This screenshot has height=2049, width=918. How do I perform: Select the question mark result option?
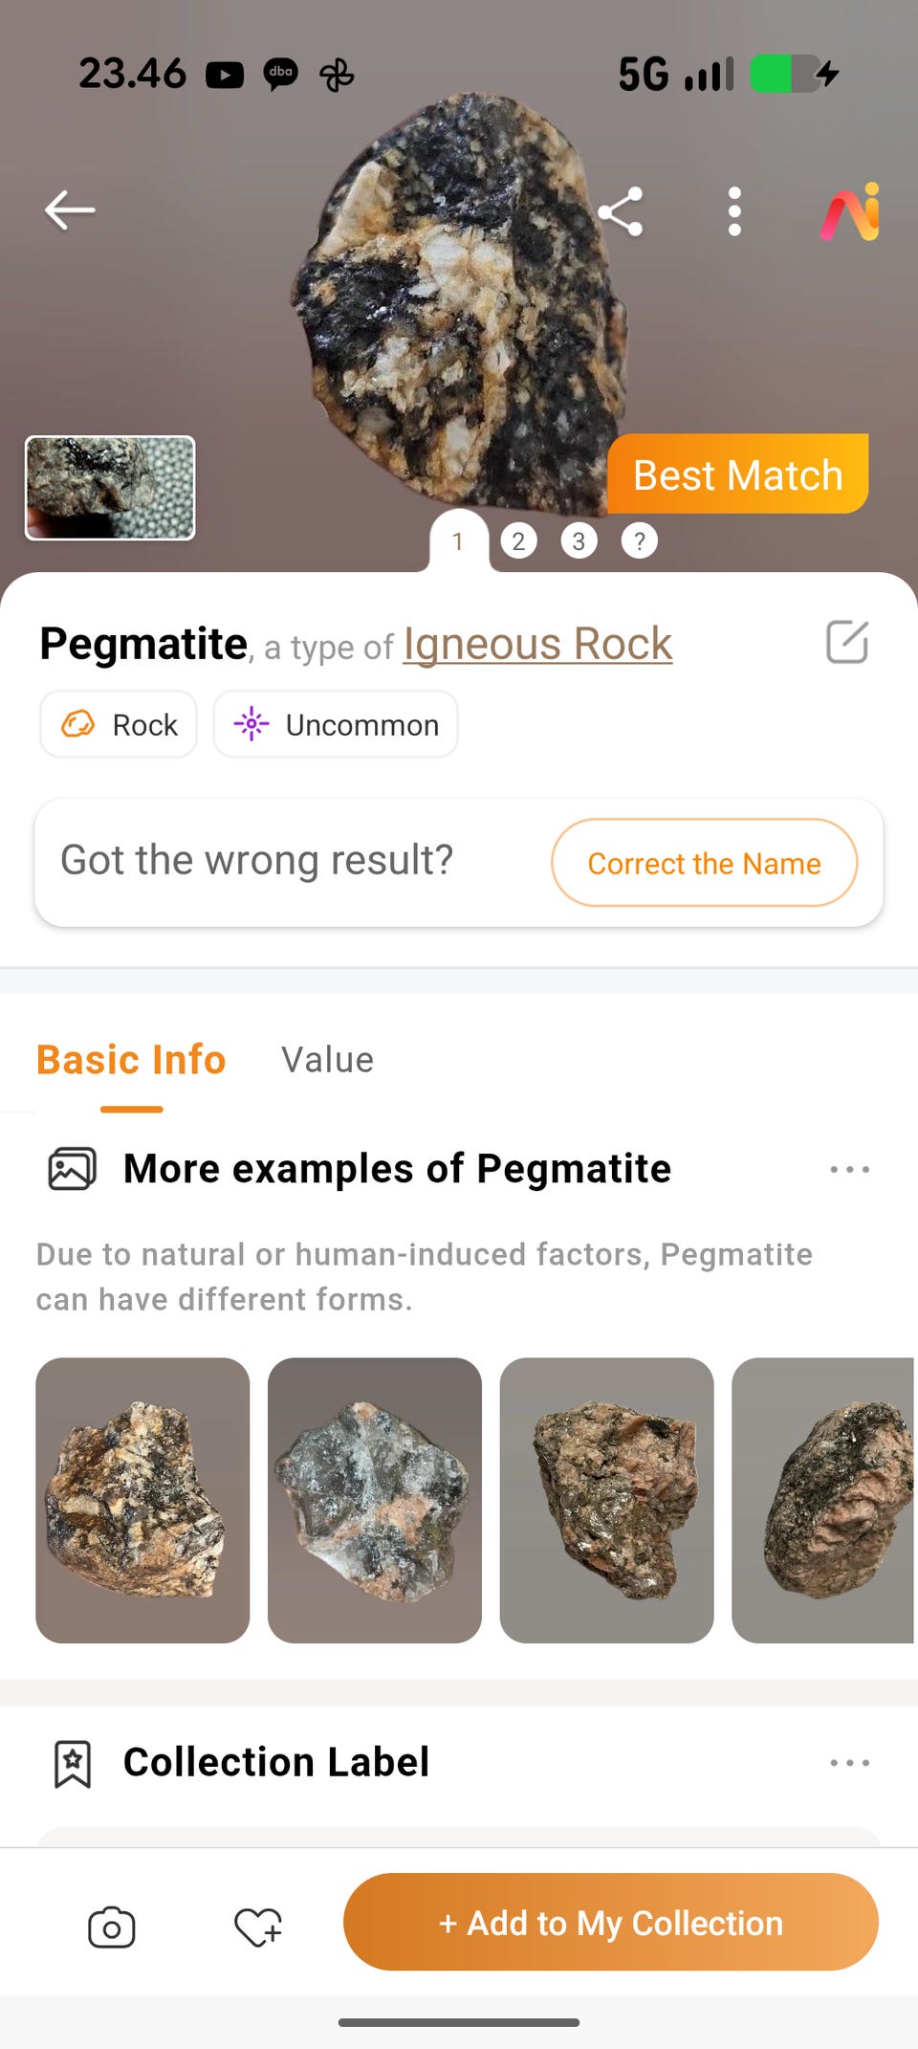pyautogui.click(x=639, y=541)
